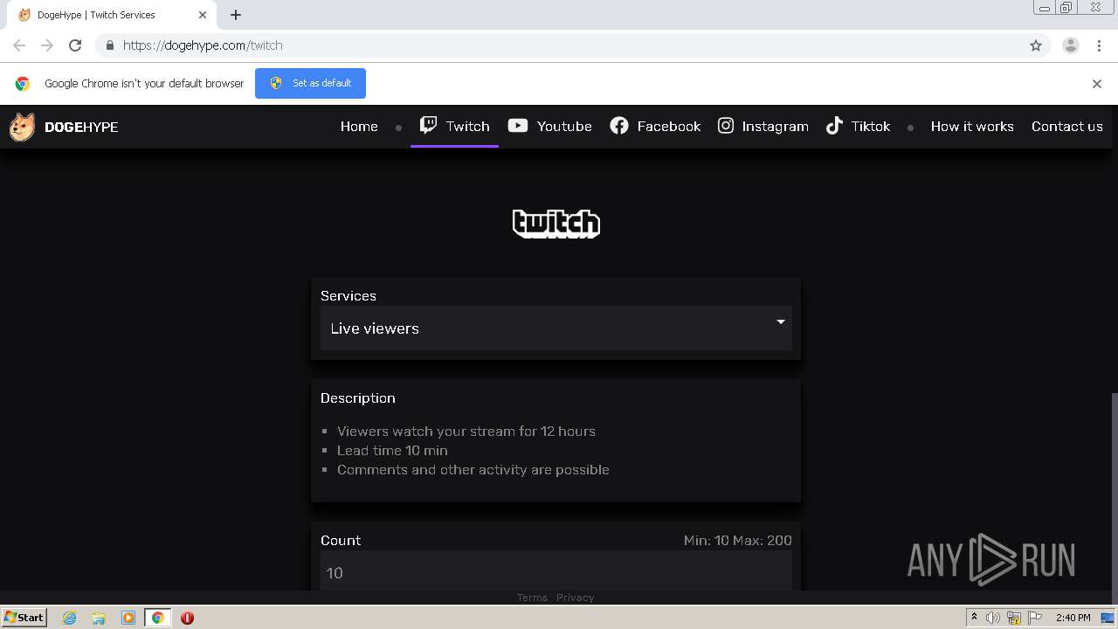The image size is (1118, 629).
Task: Click 'Comments and other activity' bullet
Action: pos(473,469)
